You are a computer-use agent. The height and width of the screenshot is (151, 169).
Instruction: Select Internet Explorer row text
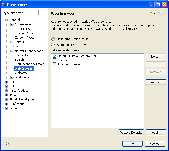69,64
